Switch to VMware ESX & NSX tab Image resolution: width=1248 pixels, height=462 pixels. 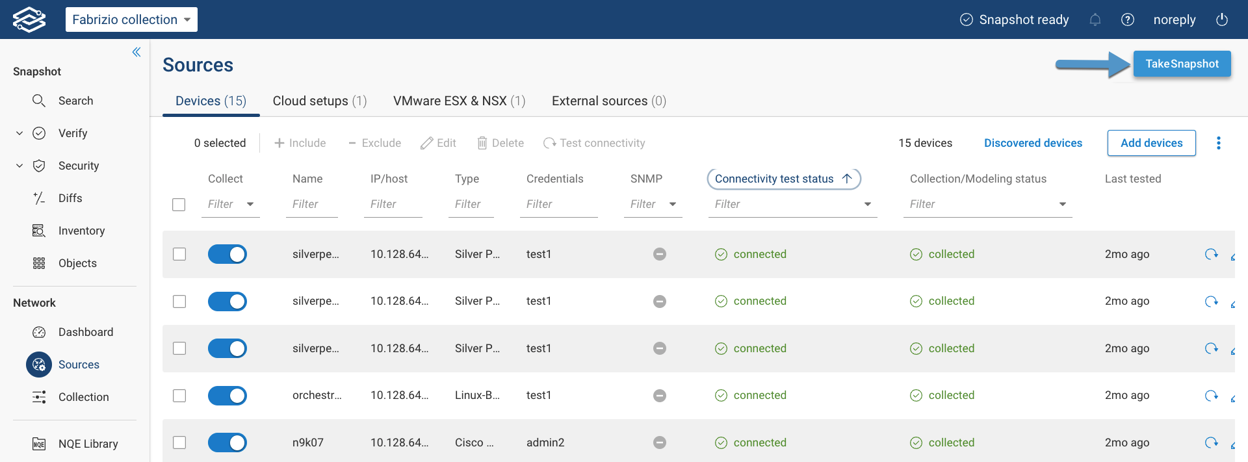click(x=459, y=101)
